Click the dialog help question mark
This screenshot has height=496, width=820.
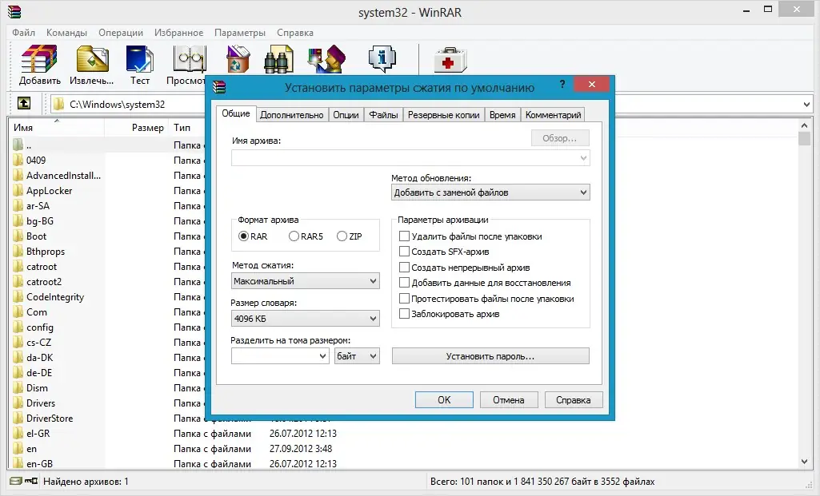[x=562, y=84]
